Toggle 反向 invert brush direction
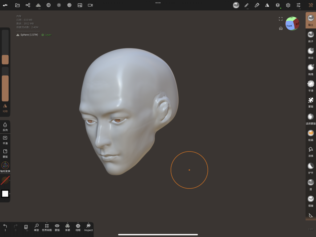316x237 pixels. coord(5,127)
